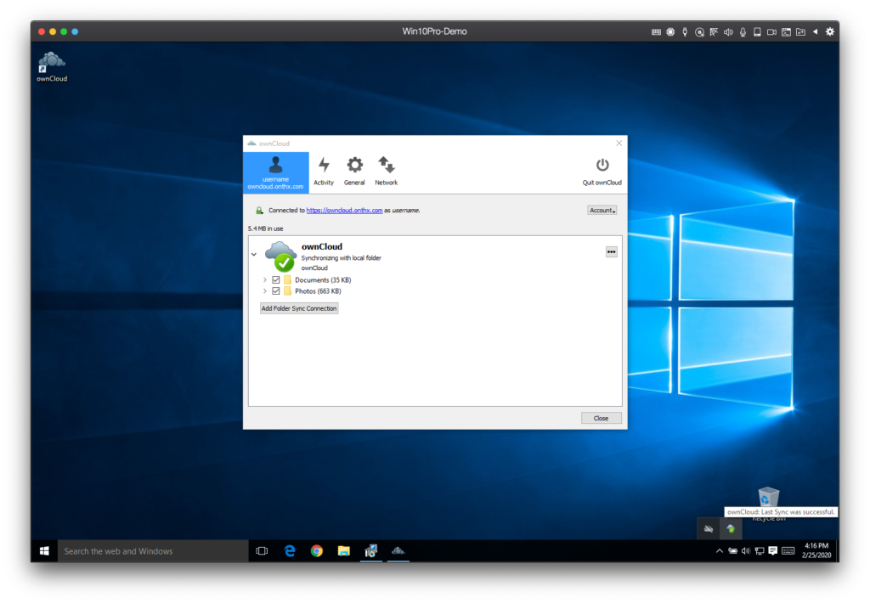Show hidden tray icons chevron
The image size is (870, 603).
(719, 551)
